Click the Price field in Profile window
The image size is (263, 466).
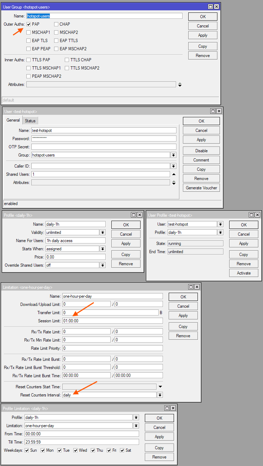click(75, 257)
